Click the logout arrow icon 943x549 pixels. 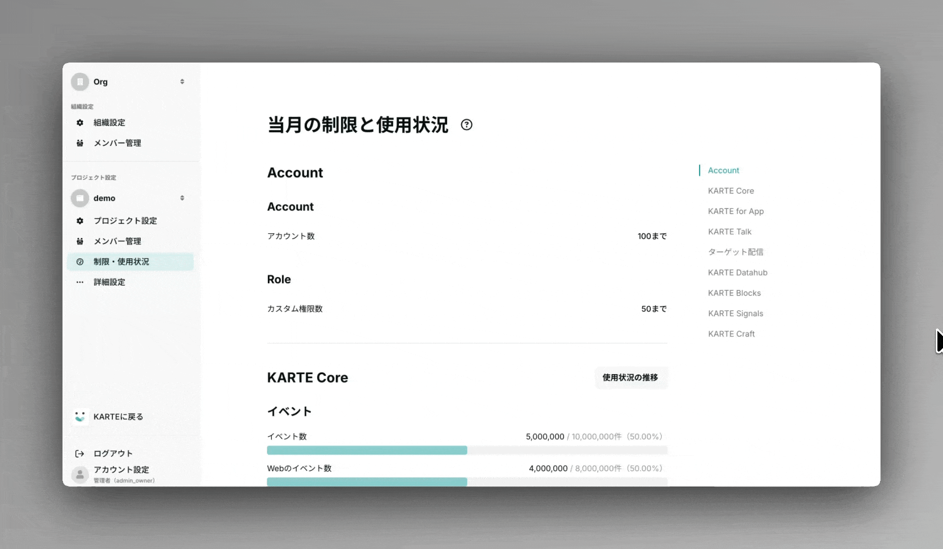[x=80, y=453]
